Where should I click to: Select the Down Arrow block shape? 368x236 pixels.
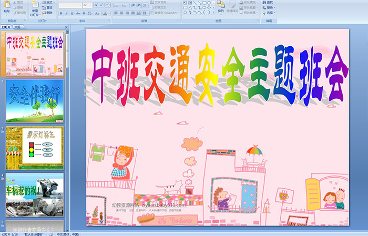209,7
